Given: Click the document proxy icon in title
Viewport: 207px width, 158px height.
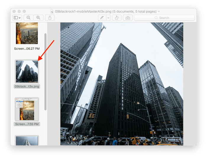Looking at the screenshot, I should 52,12.
